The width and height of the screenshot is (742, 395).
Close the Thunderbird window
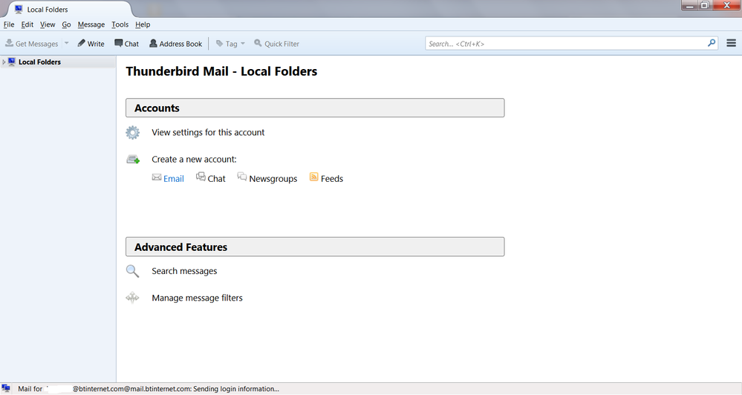pos(726,5)
